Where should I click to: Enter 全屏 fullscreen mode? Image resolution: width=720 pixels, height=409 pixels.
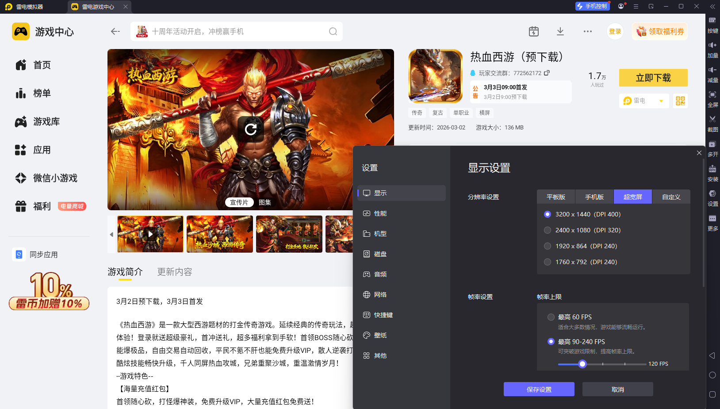coord(712,99)
